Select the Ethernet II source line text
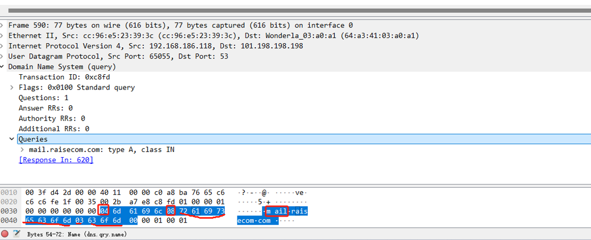591x240 pixels. (x=213, y=36)
